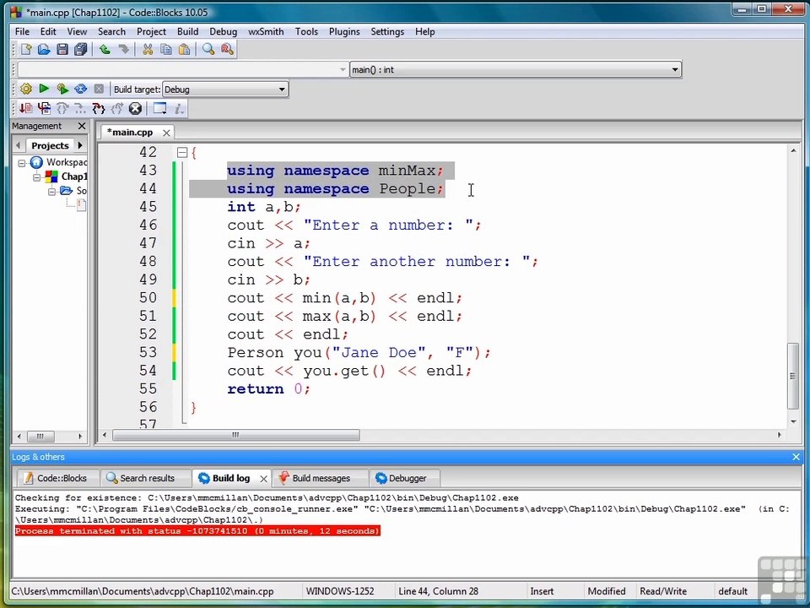The height and width of the screenshot is (608, 810).
Task: Open the Tools menu
Action: 306,31
